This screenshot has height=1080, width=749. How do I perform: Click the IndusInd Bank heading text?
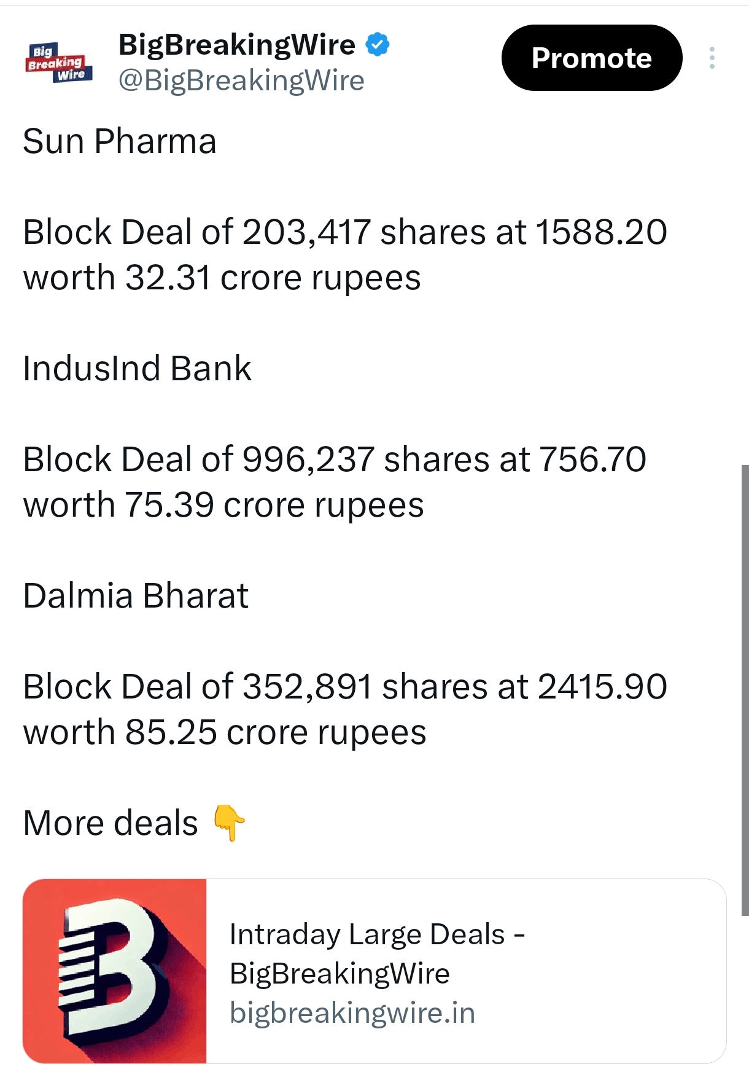click(x=137, y=369)
